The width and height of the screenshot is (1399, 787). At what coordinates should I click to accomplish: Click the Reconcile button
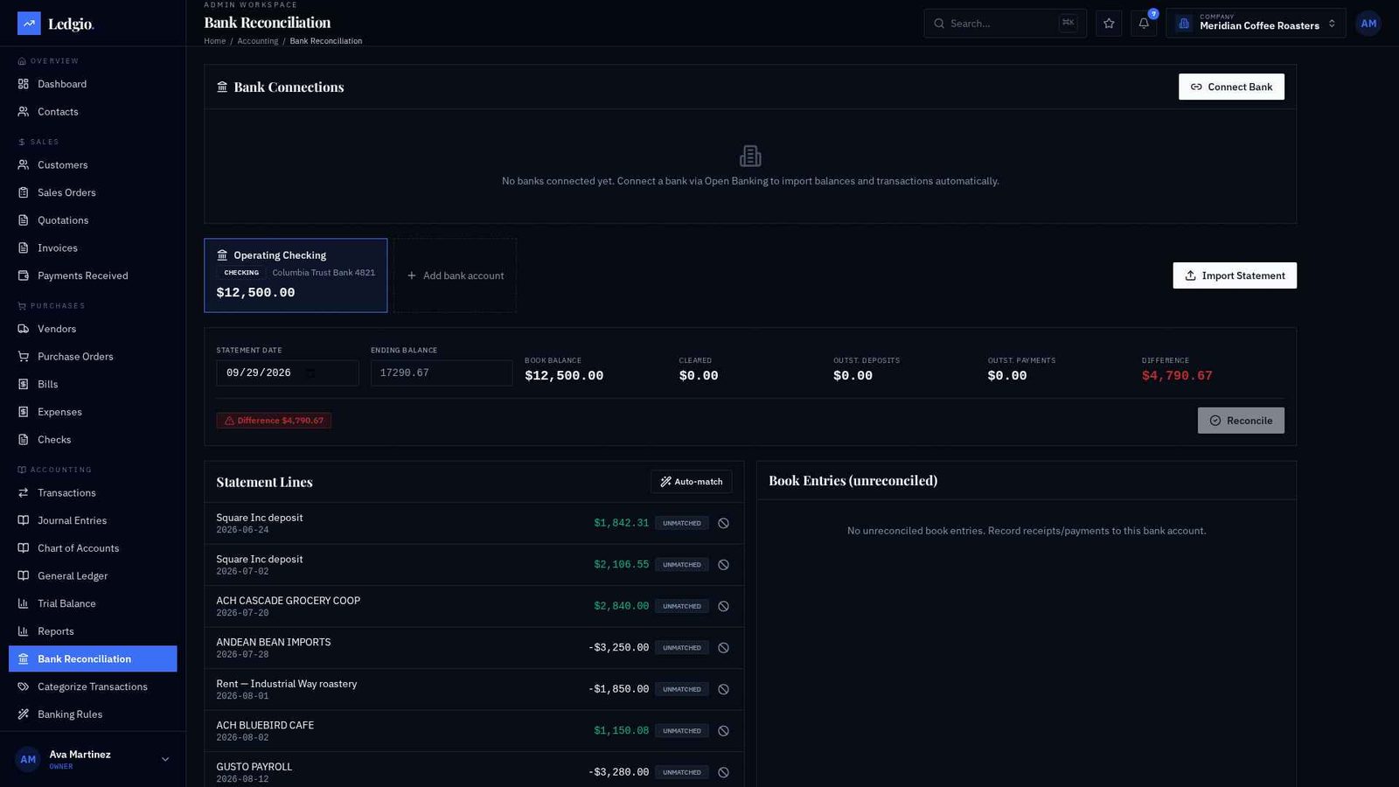[1241, 421]
